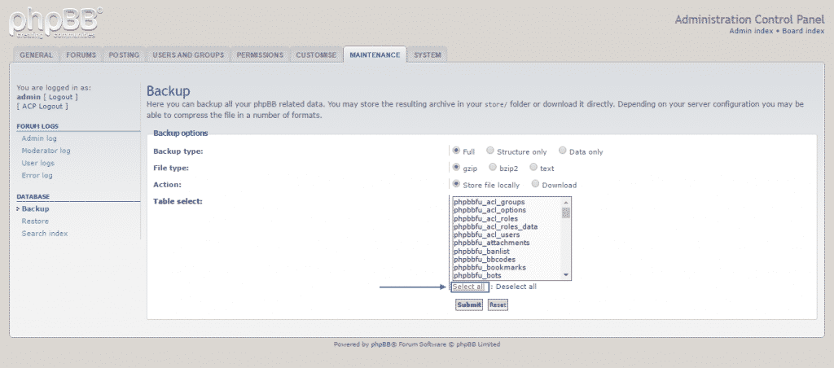The image size is (834, 368).
Task: Select the Data only radio button
Action: (563, 151)
